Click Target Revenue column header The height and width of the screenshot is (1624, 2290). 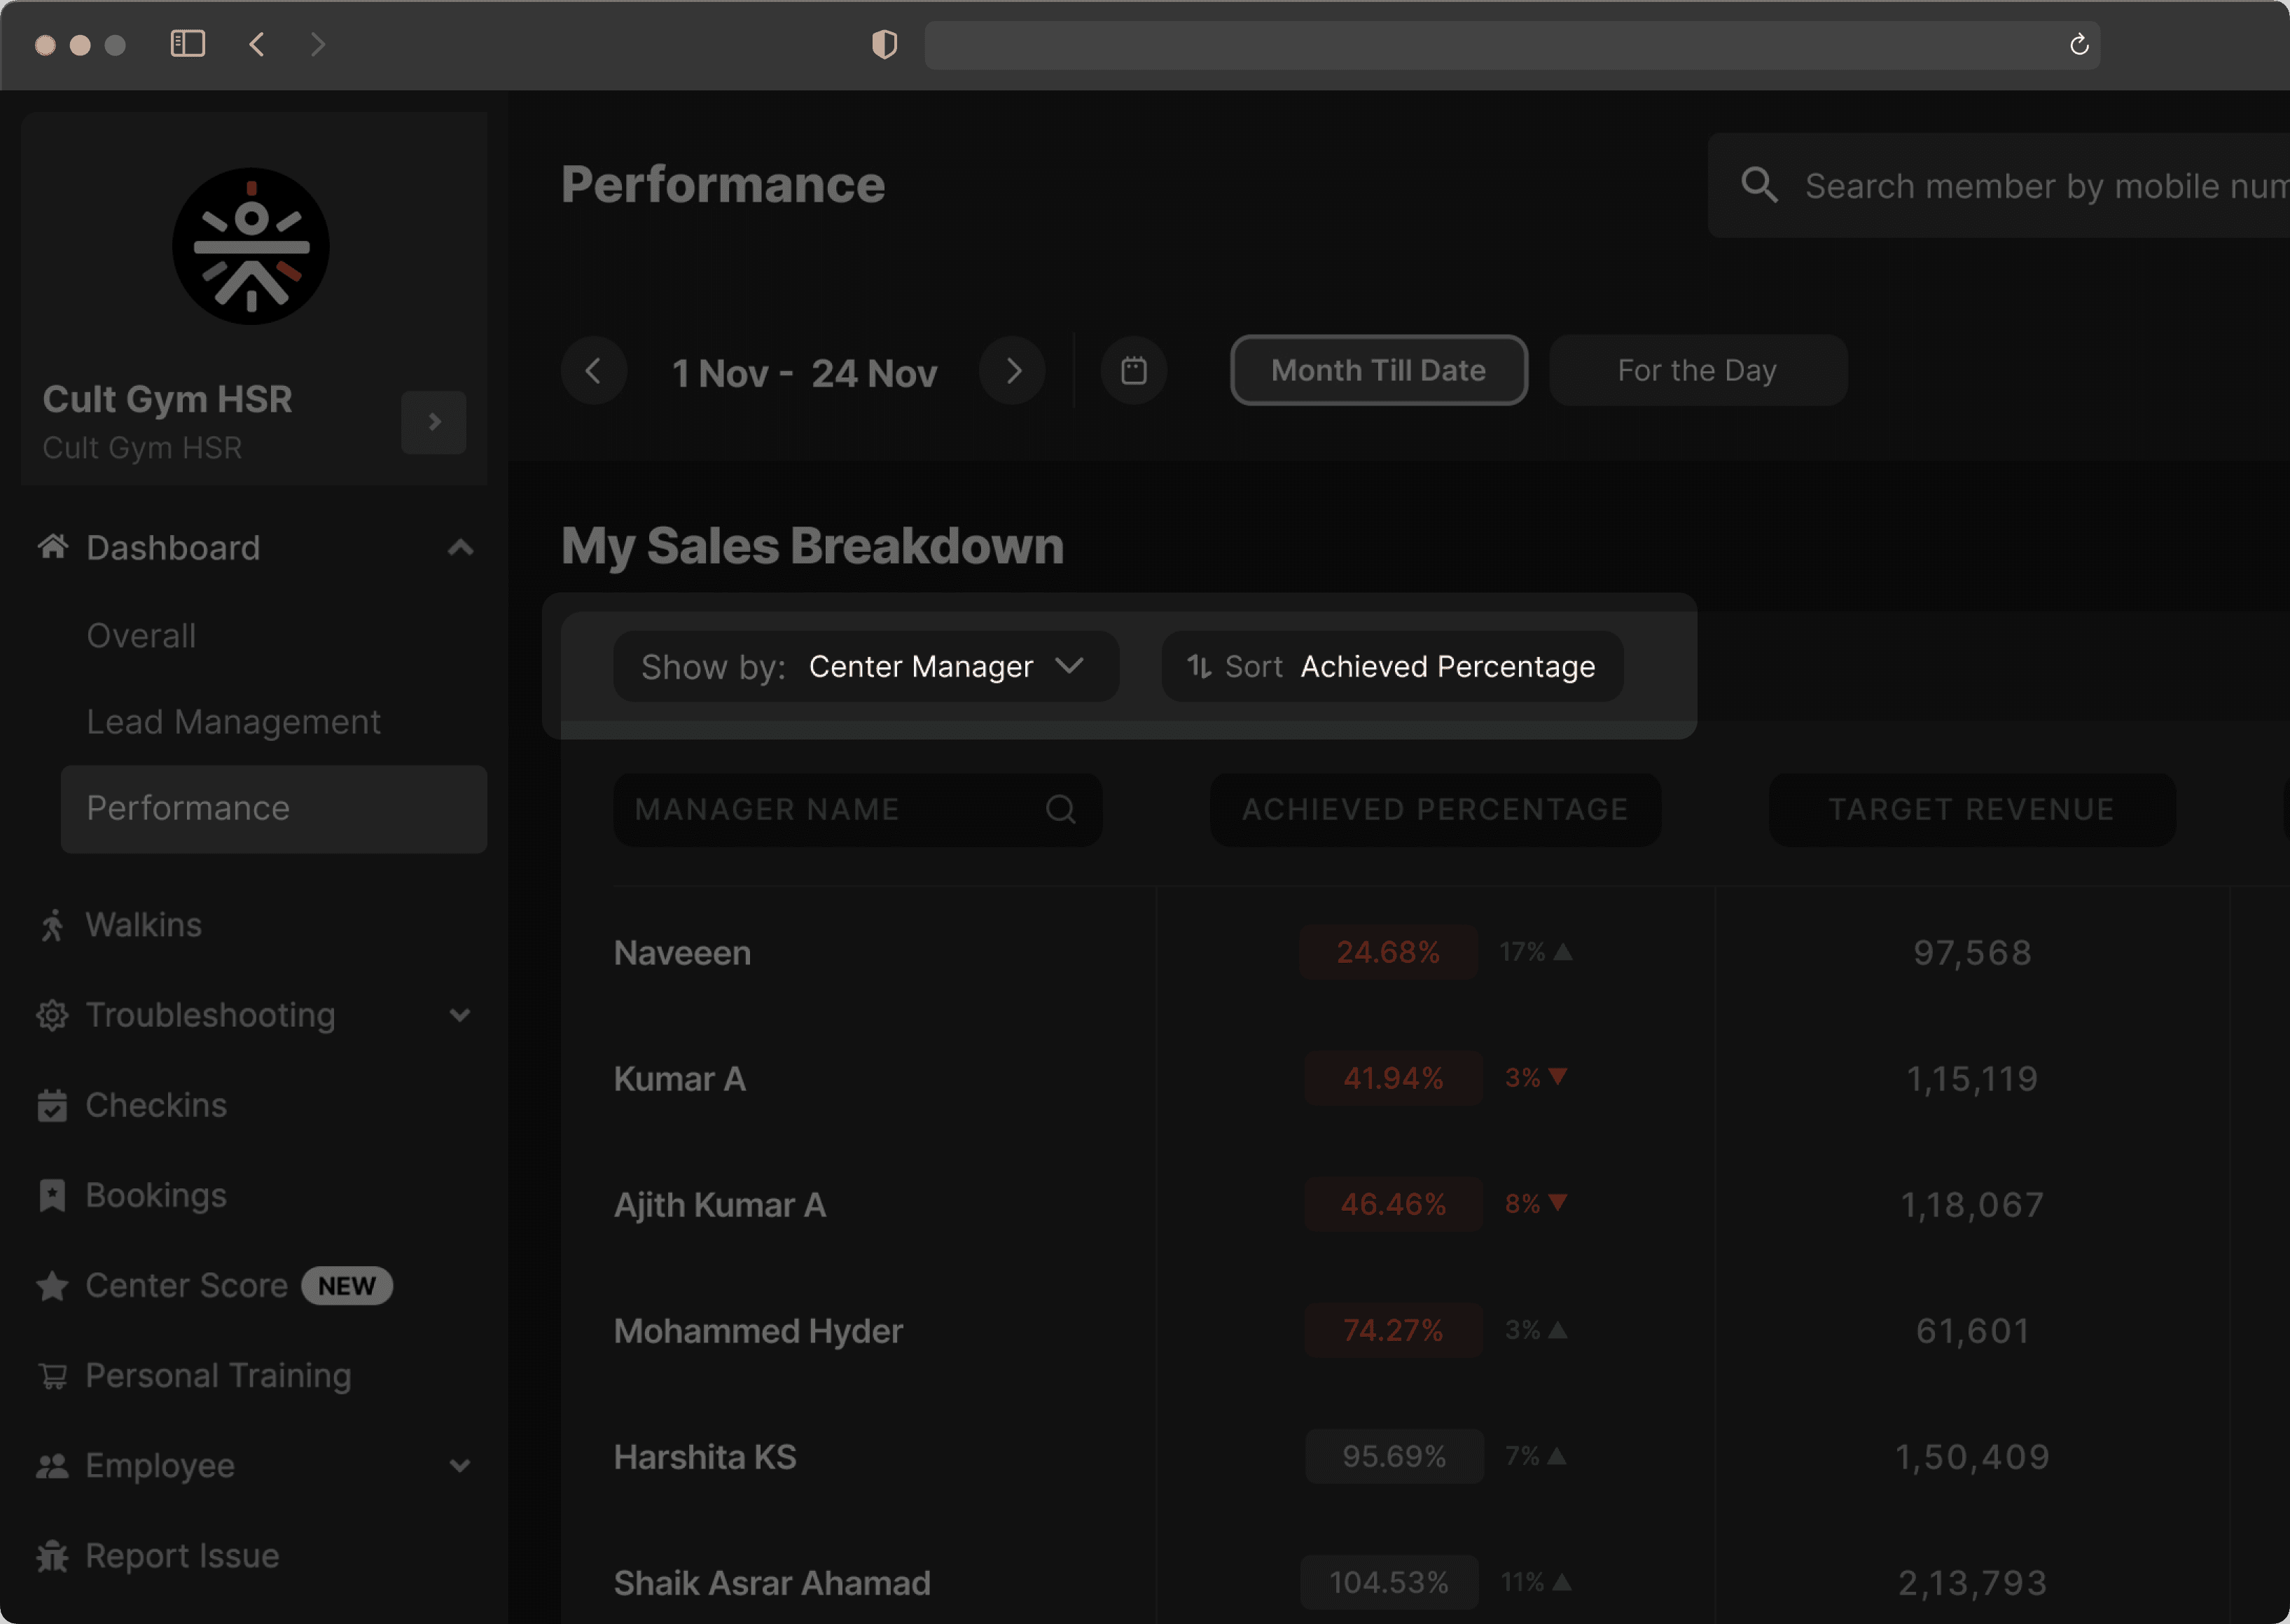coord(1971,809)
